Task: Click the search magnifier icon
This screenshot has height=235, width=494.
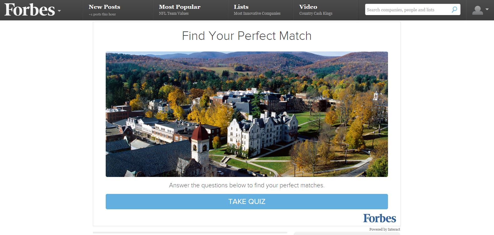Action: click(x=454, y=10)
